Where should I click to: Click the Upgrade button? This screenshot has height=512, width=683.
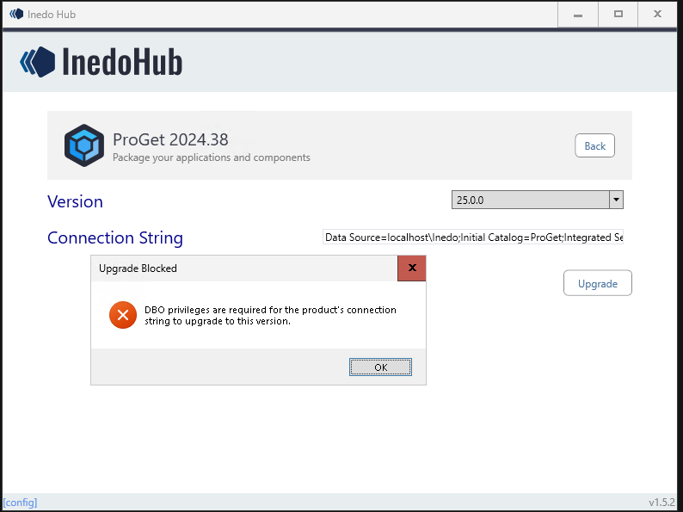click(x=598, y=283)
